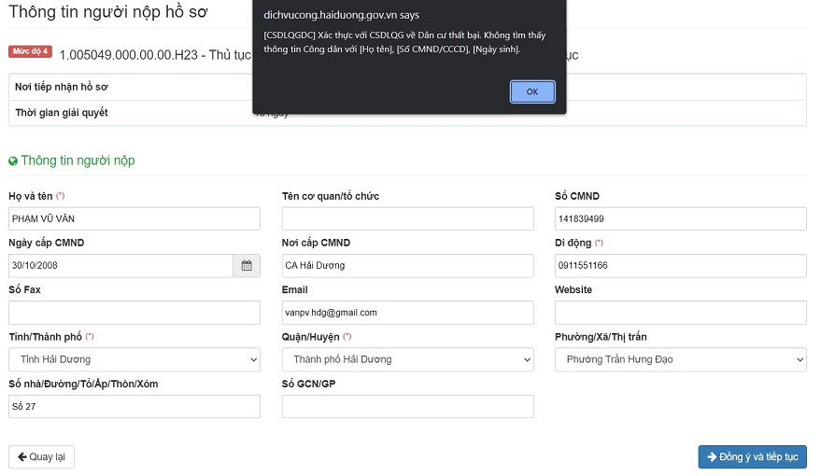Open the Quận/Huyện dropdown
The height and width of the screenshot is (476, 821).
click(407, 359)
